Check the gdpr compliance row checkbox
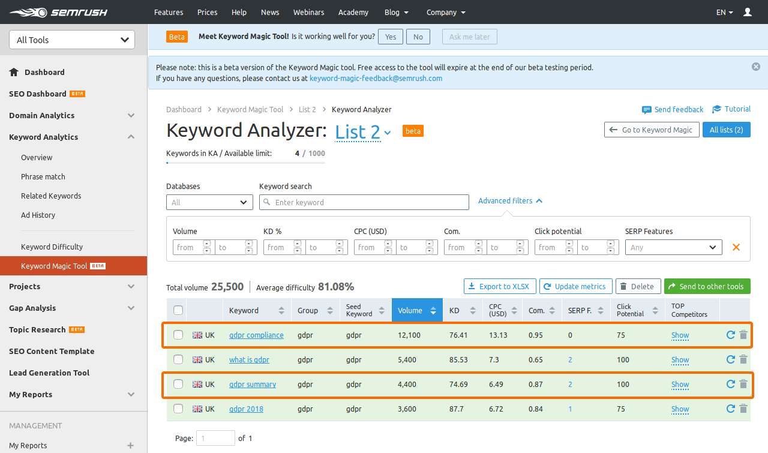Viewport: 768px width, 453px height. point(178,335)
